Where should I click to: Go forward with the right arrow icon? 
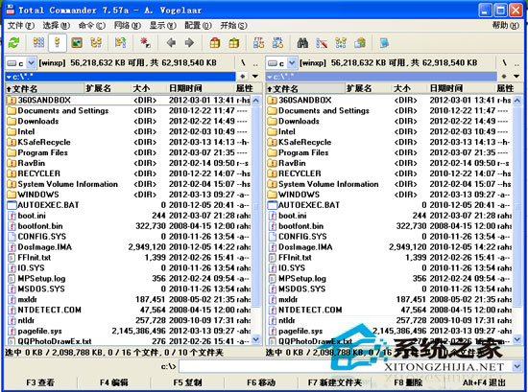click(189, 43)
